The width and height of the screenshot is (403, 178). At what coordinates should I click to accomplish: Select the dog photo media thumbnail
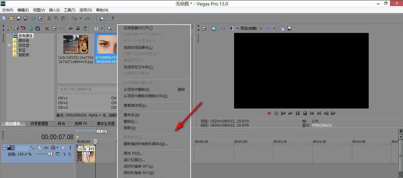click(x=76, y=45)
